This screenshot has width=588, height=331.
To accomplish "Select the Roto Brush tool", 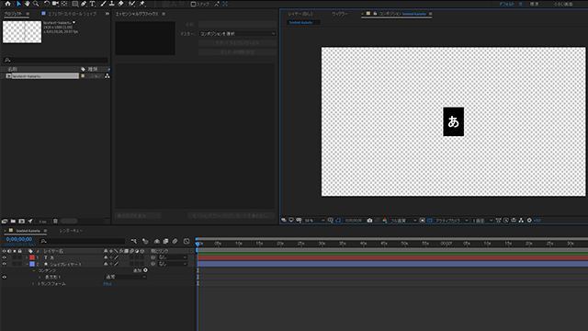I will 131,4.
